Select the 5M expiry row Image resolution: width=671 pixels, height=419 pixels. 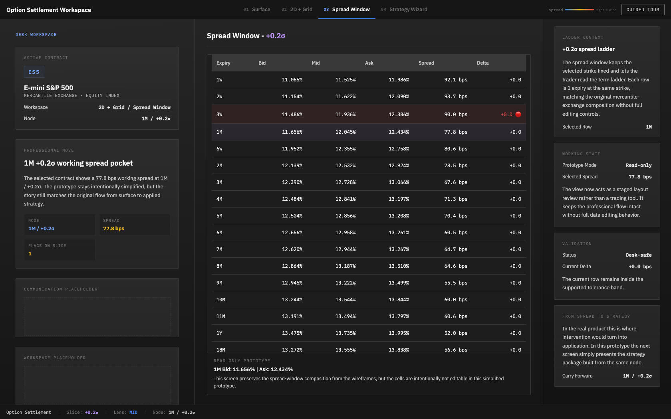point(369,216)
